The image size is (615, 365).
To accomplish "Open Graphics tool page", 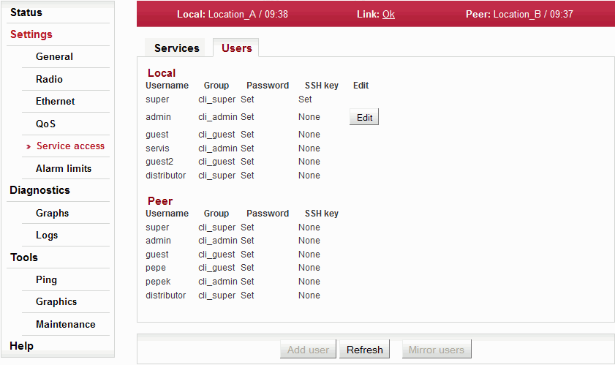I will (x=56, y=302).
